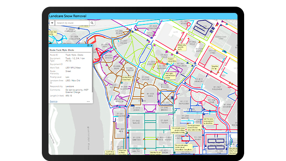286x161 pixels.
Task: Click the cyan star under 'Do Not Push Snow Here'
Action: tap(122, 83)
